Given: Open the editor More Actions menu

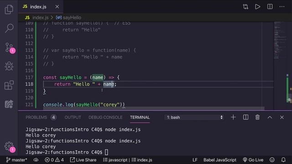Looking at the screenshot, I should tap(282, 7).
